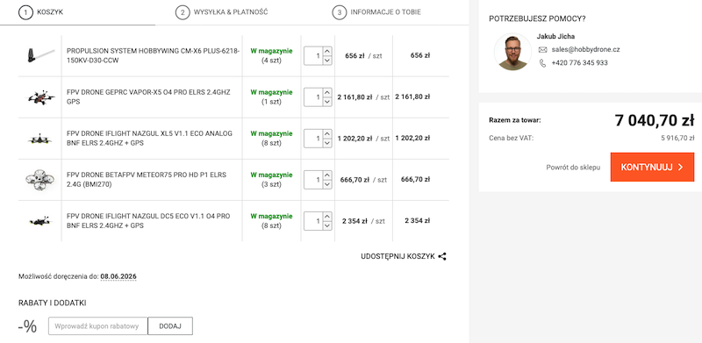Image resolution: width=702 pixels, height=343 pixels.
Task: Increase quantity of GEPRC Vapor-X5 drone
Action: pyautogui.click(x=327, y=92)
